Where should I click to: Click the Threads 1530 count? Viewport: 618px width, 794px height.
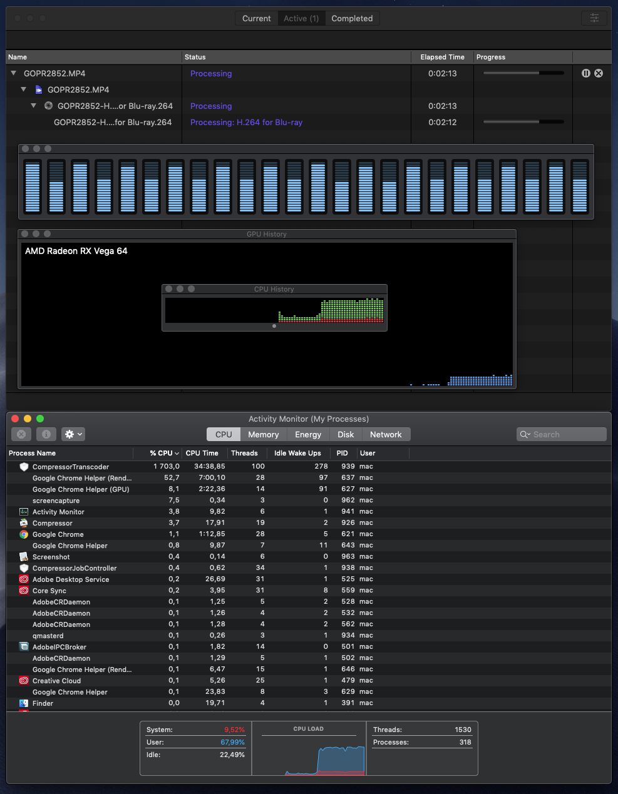(x=463, y=730)
